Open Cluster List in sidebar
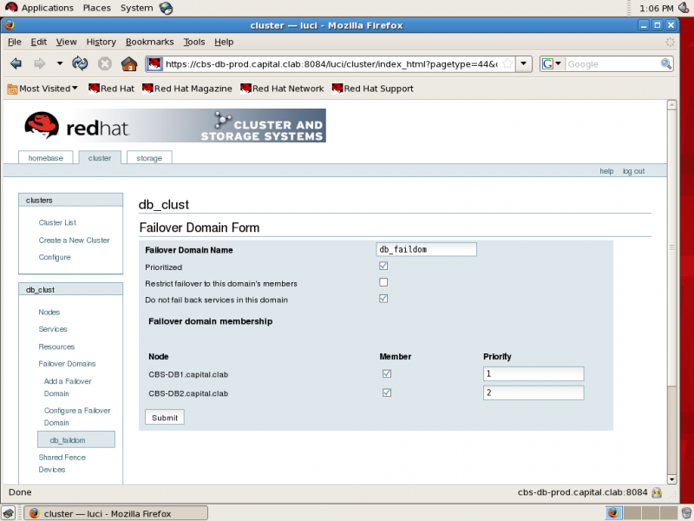 [57, 222]
